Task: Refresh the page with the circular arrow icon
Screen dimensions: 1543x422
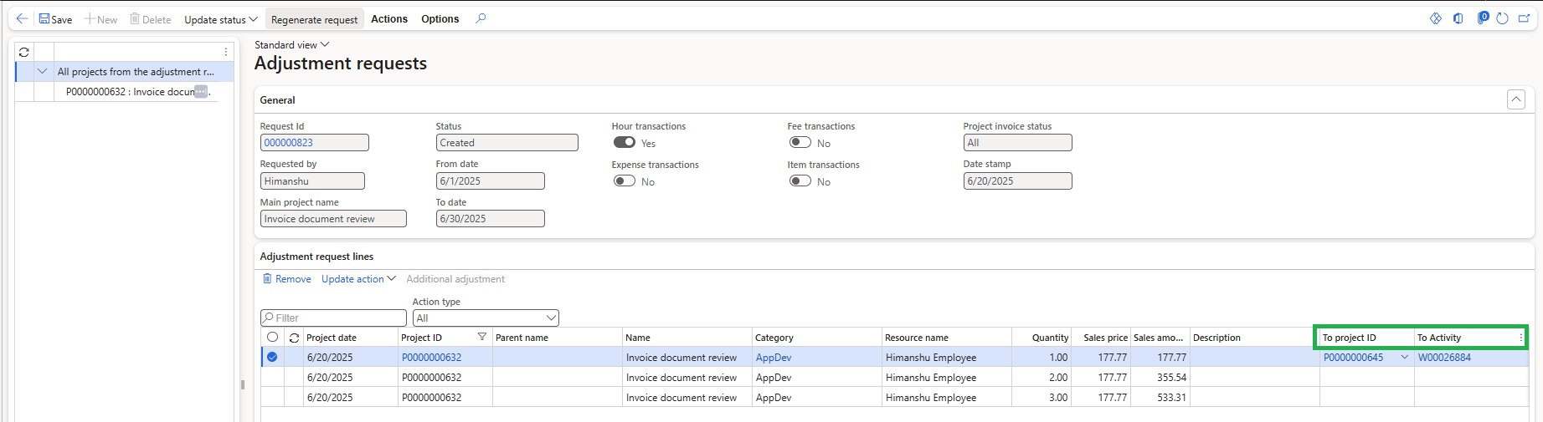Action: 1502,18
